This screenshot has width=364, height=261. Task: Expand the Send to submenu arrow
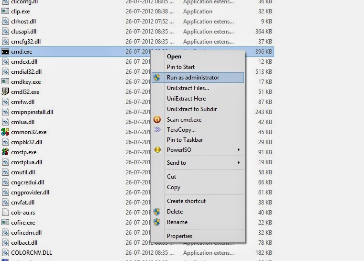pos(238,162)
